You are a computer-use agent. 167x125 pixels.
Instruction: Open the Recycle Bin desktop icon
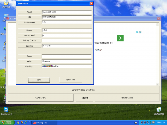159,111
